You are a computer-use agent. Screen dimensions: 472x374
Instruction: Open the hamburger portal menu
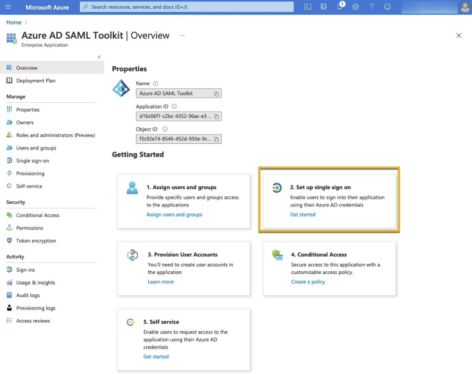[8, 7]
